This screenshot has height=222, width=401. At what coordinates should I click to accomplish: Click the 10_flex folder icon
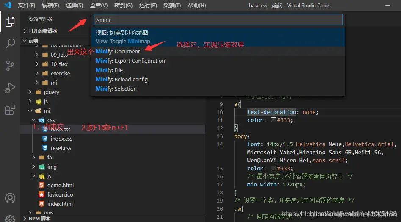click(45, 64)
